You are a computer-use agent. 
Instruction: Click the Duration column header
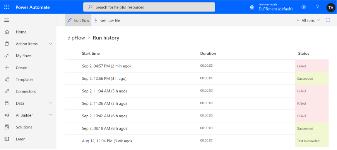click(x=208, y=54)
